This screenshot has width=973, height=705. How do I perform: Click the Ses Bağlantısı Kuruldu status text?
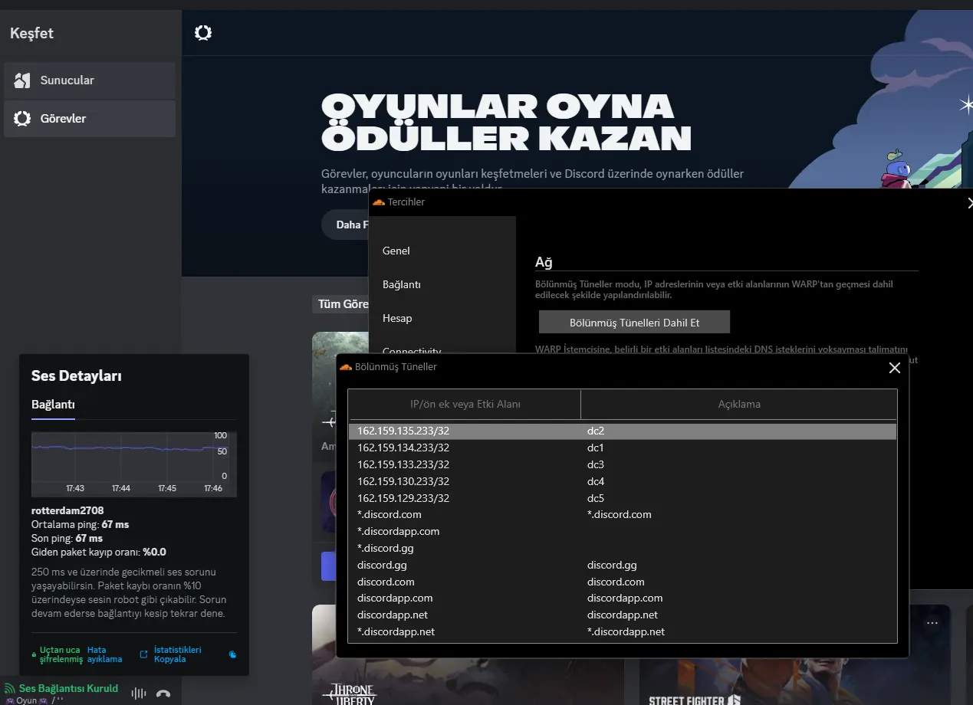click(x=69, y=688)
